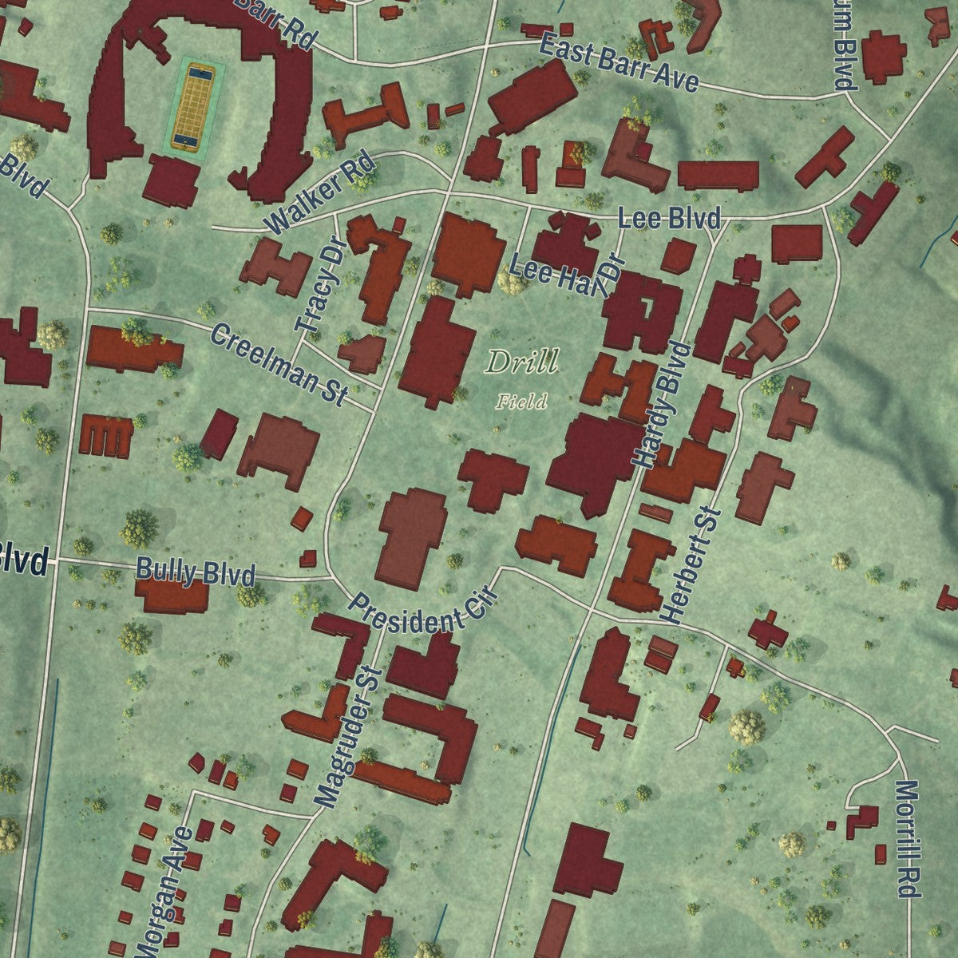
Task: Click the Morgan Ave label
Action: (165, 891)
